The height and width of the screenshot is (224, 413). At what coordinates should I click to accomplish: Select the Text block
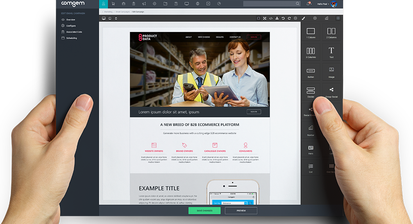[331, 52]
